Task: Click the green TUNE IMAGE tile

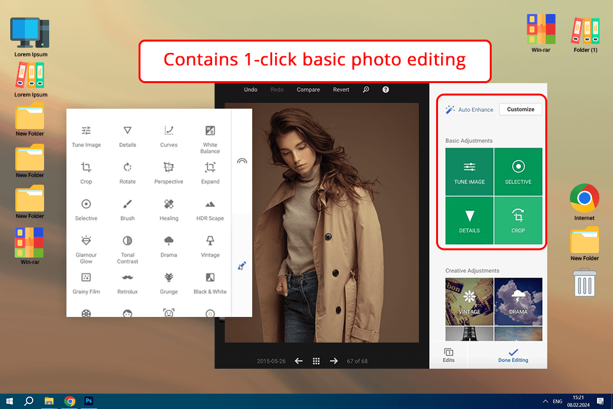Action: [x=469, y=171]
